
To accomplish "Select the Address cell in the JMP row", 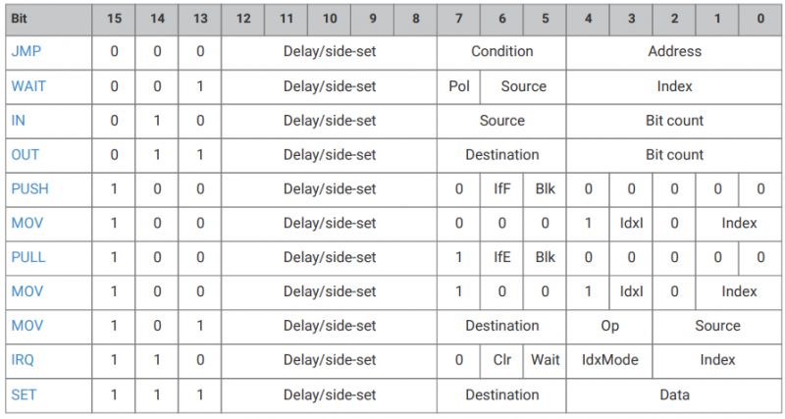I will pyautogui.click(x=674, y=52).
